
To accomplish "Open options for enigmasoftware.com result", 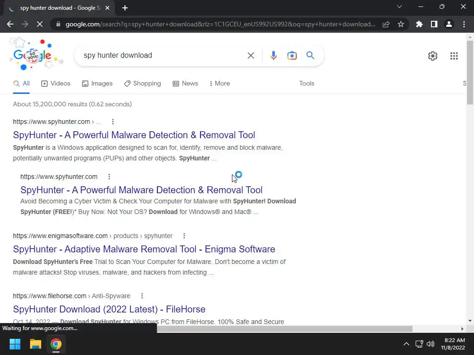I will pos(184,236).
